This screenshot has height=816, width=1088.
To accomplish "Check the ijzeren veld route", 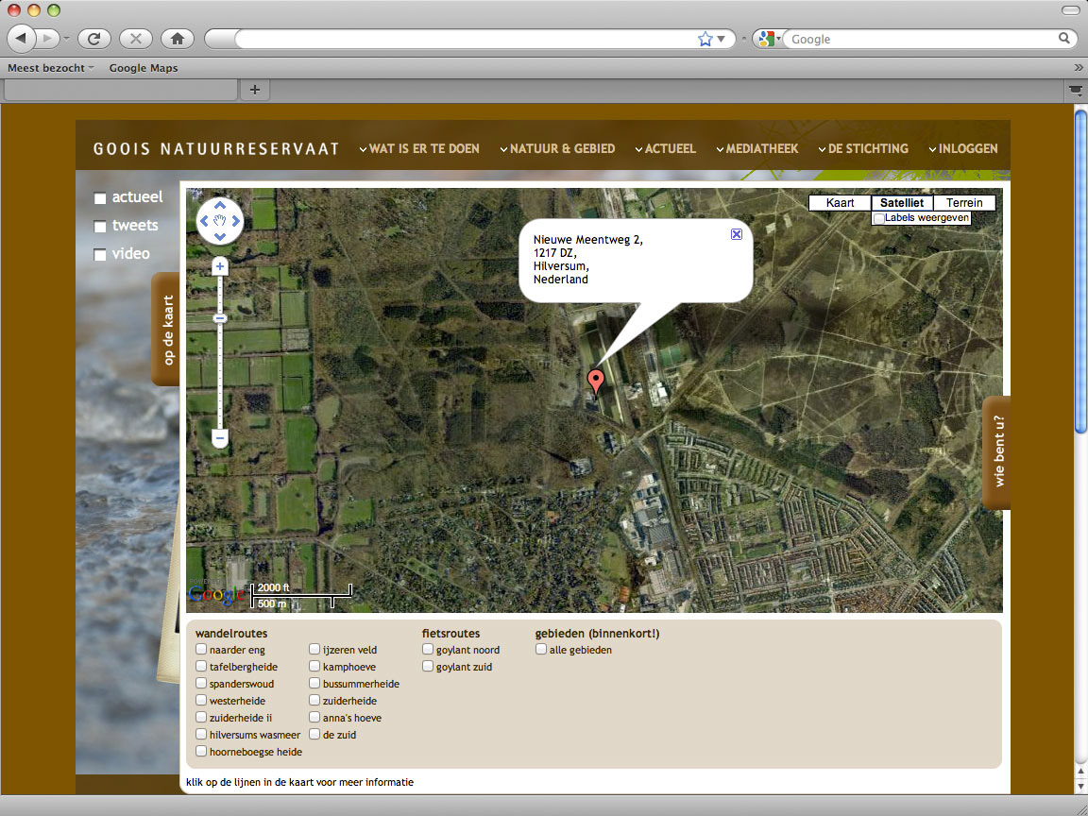I will (314, 650).
